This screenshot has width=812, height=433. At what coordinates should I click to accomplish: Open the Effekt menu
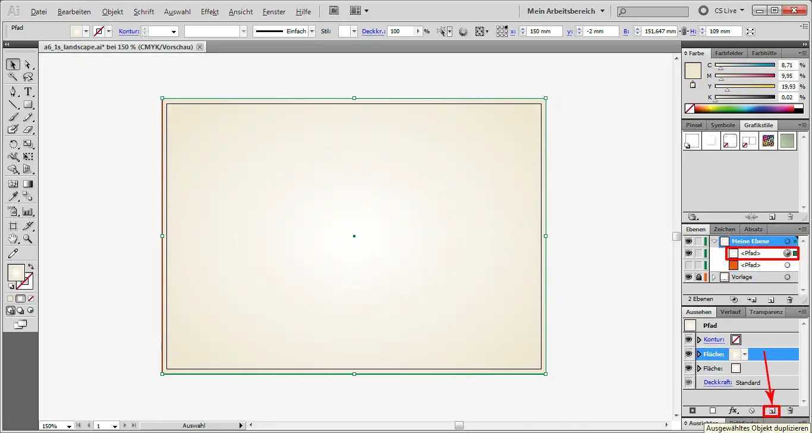(x=210, y=11)
